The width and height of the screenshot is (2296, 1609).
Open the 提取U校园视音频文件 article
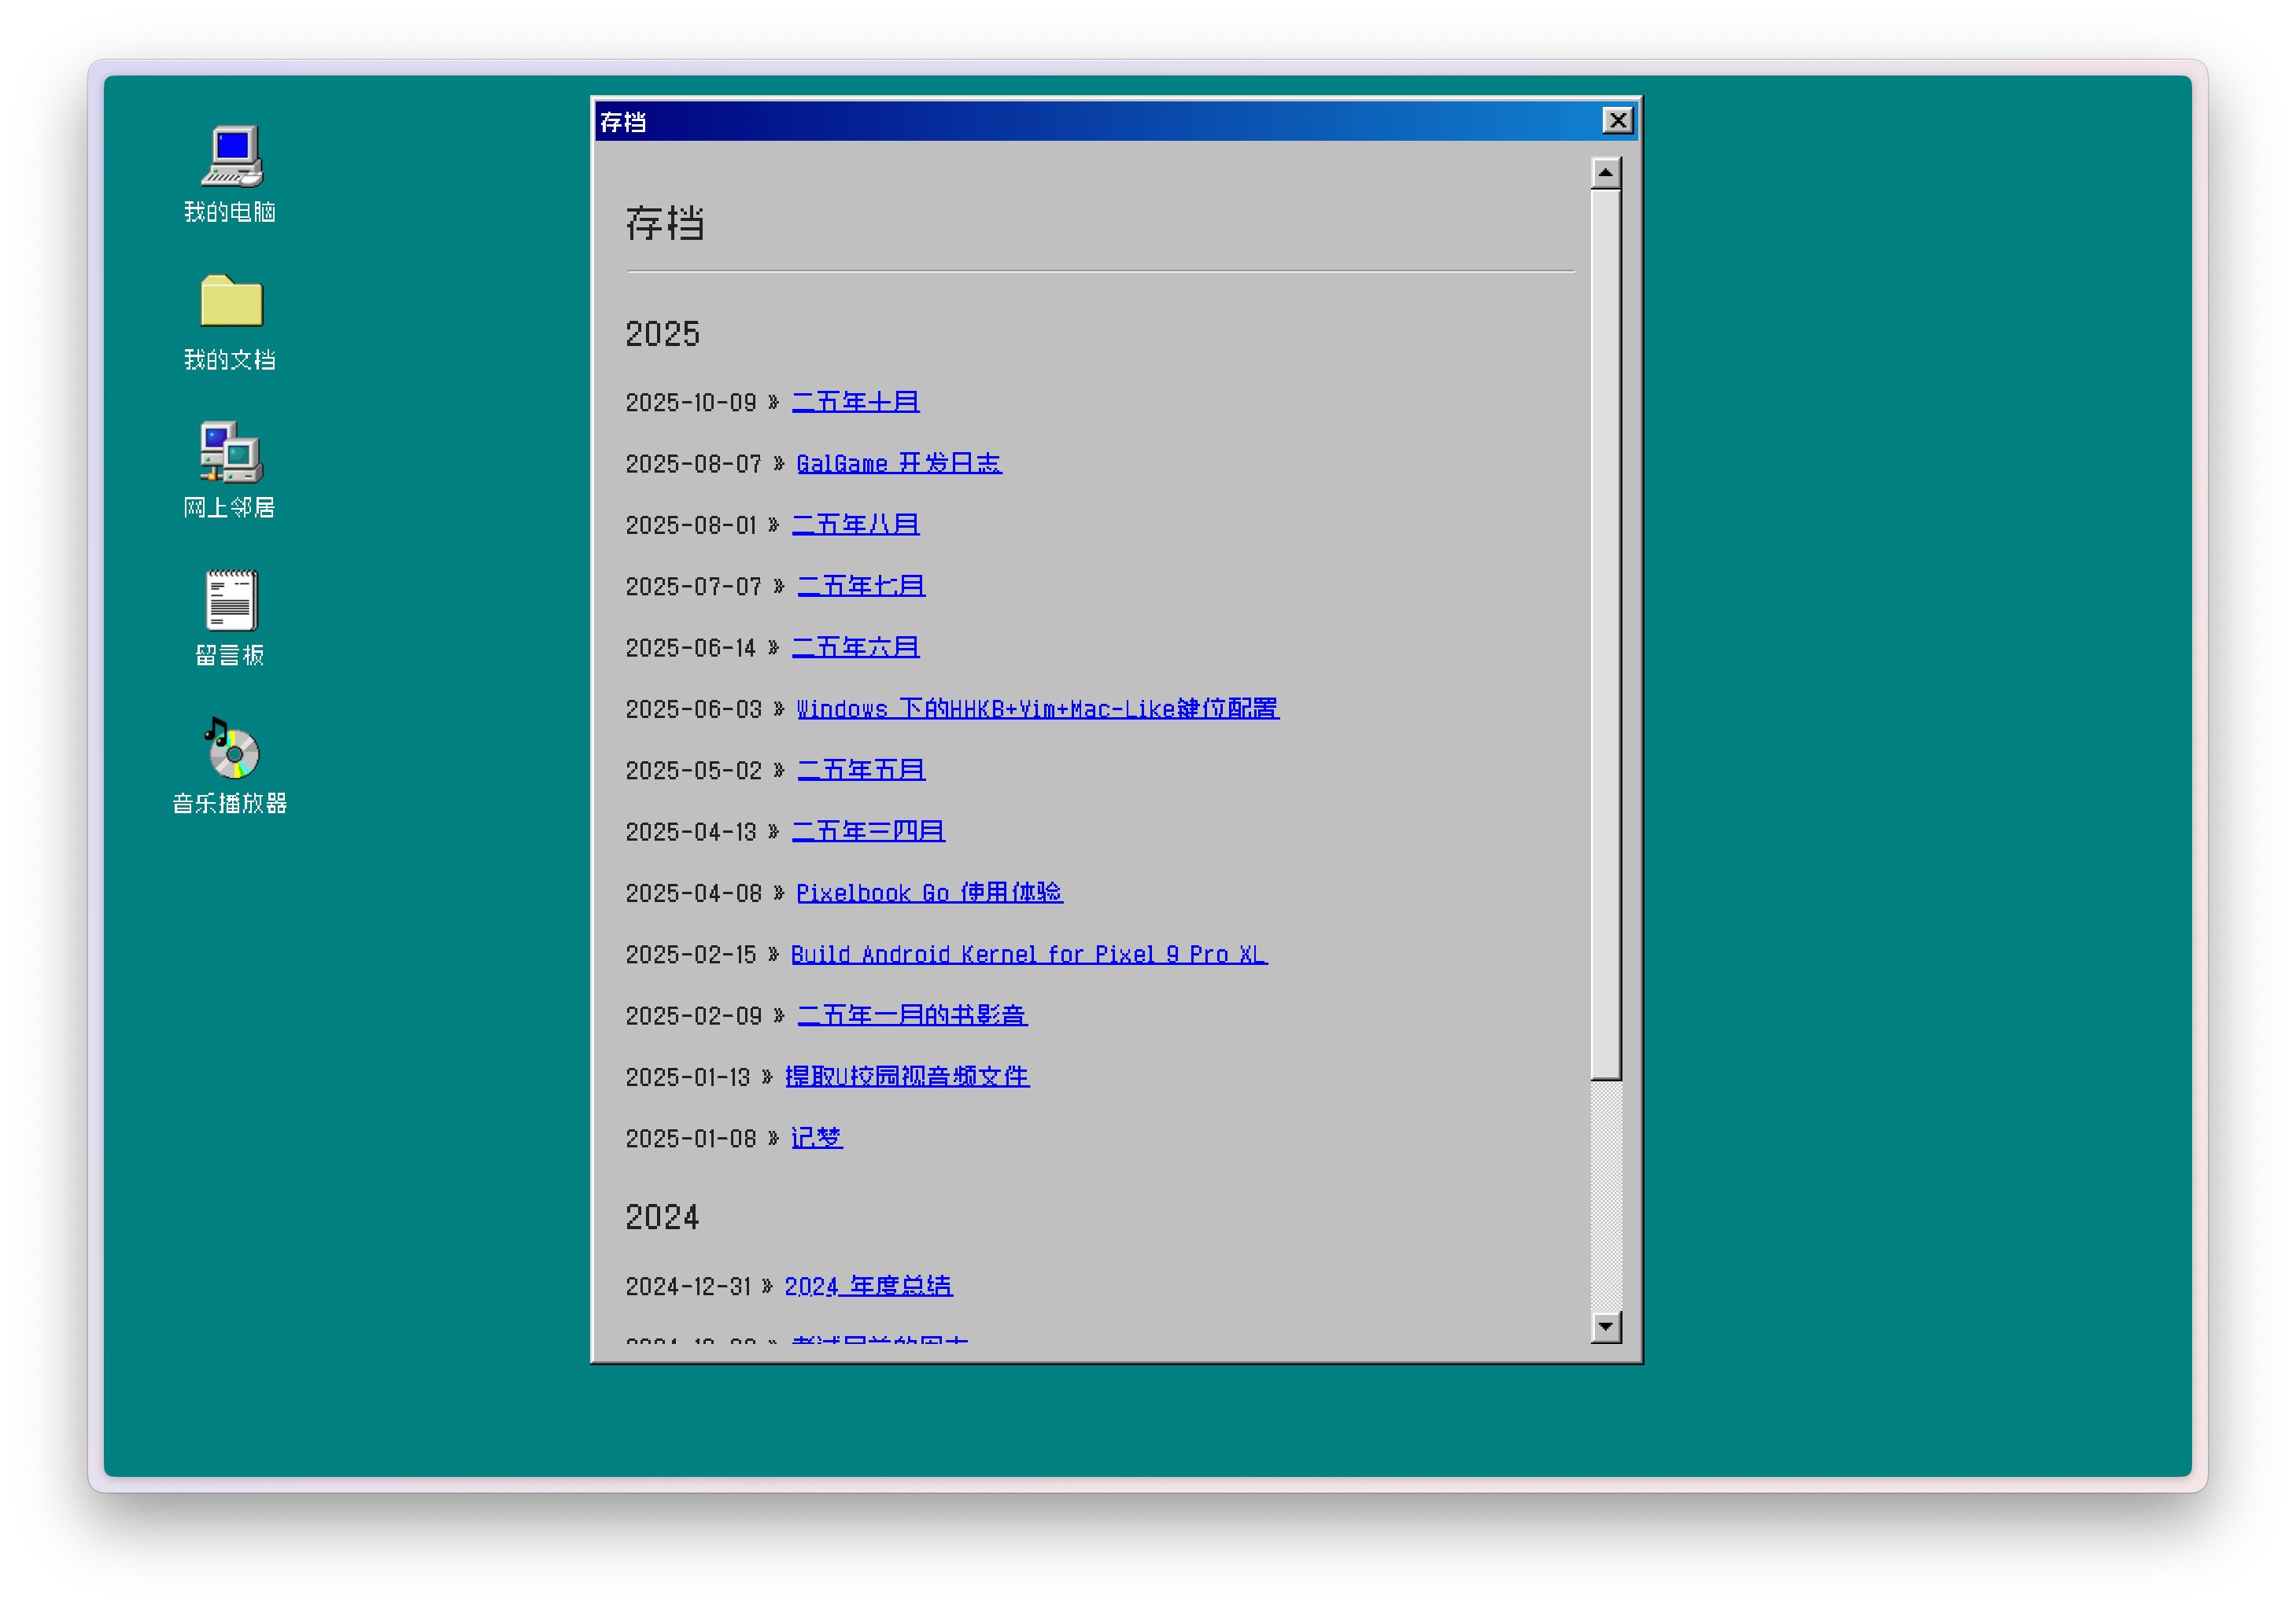click(x=907, y=1077)
